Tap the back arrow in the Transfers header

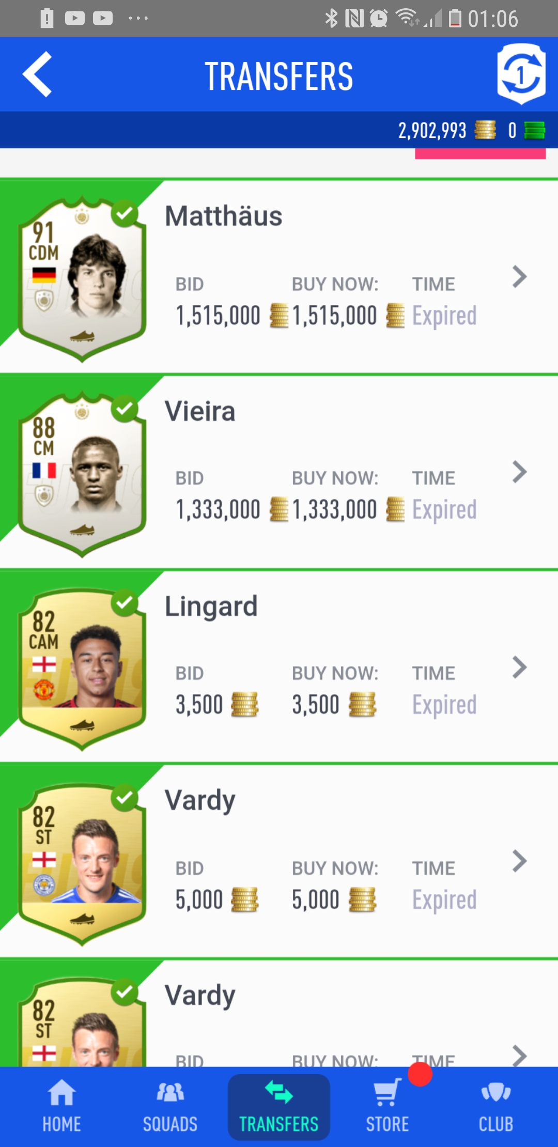pyautogui.click(x=37, y=74)
